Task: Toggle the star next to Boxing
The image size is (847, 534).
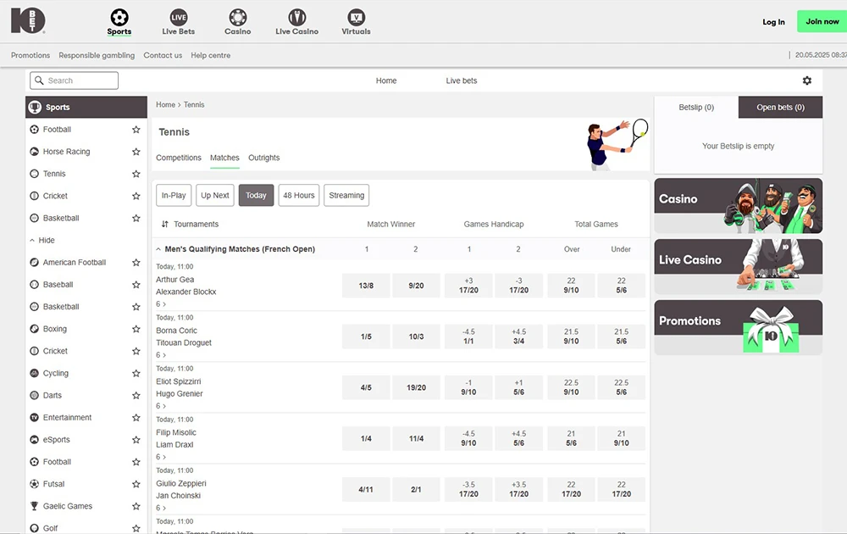Action: 136,329
